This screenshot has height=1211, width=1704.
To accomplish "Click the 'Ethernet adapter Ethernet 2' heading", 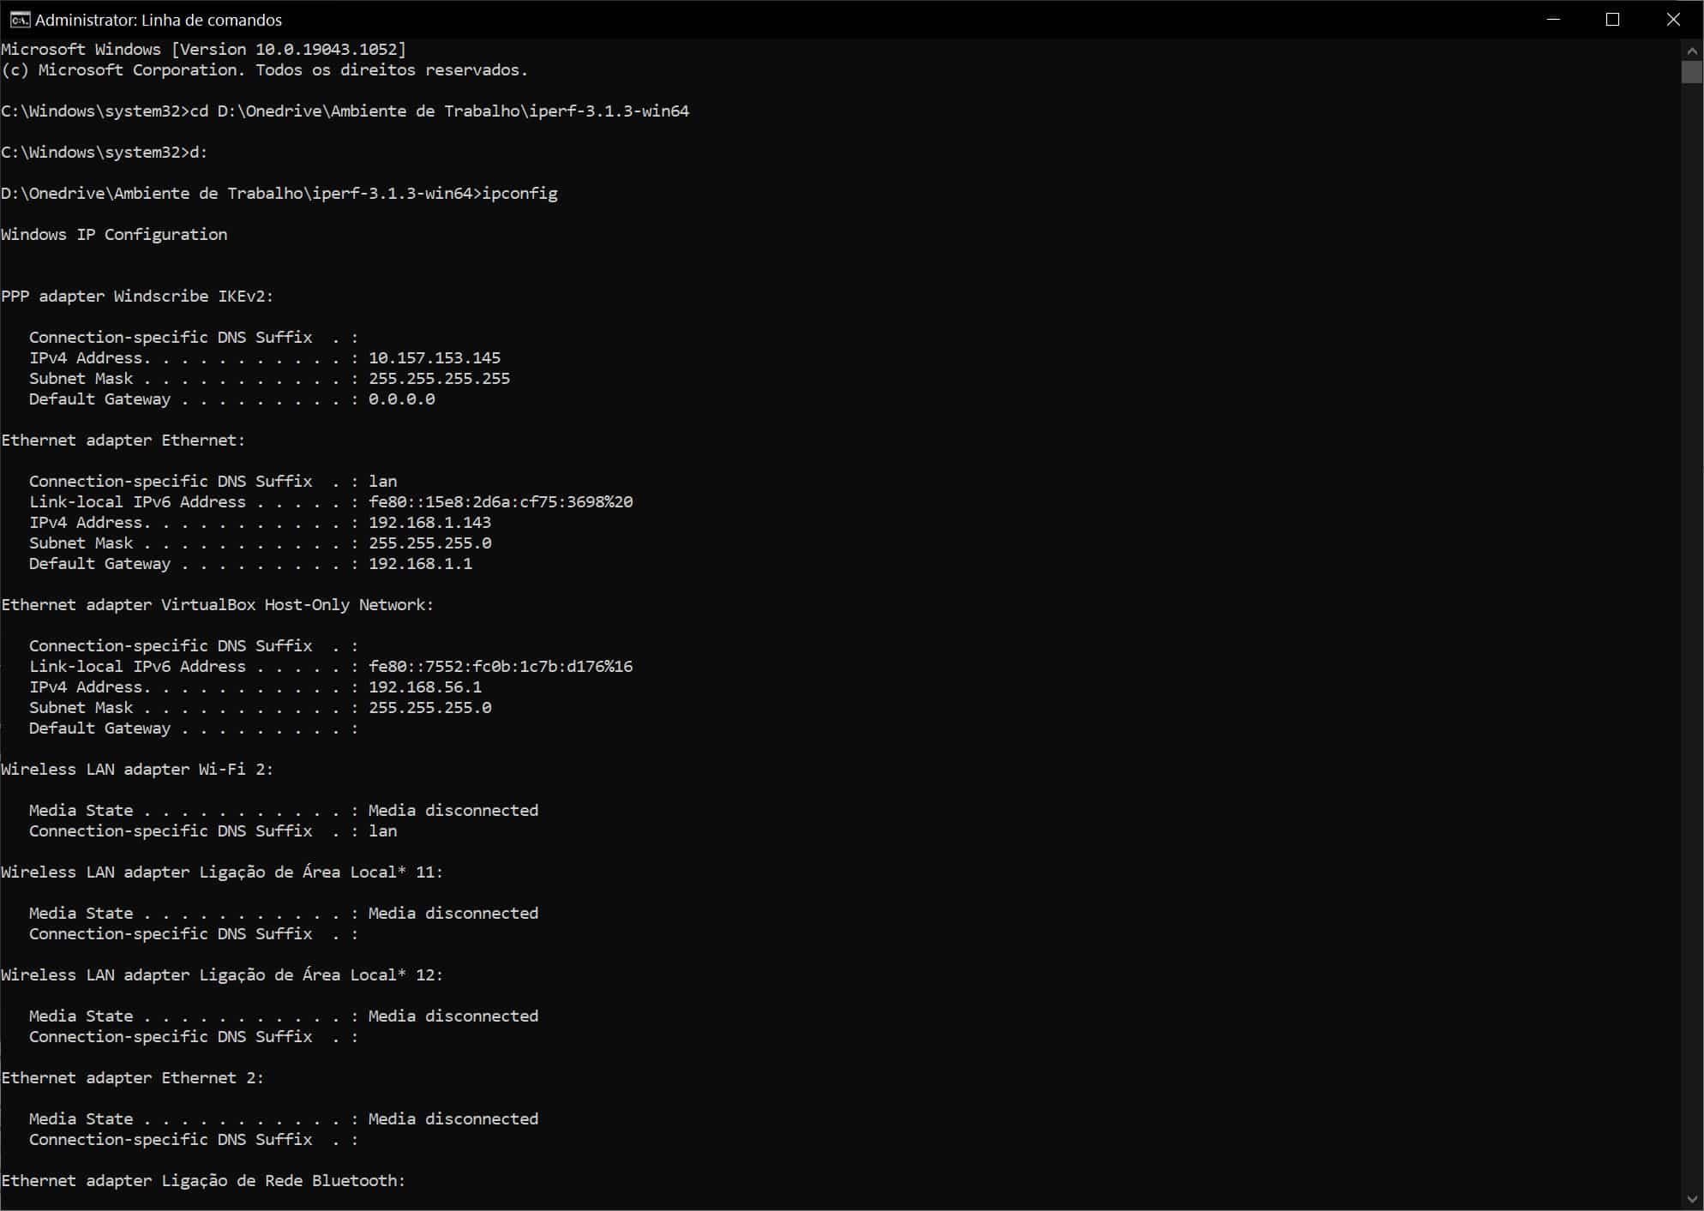I will pos(132,1077).
